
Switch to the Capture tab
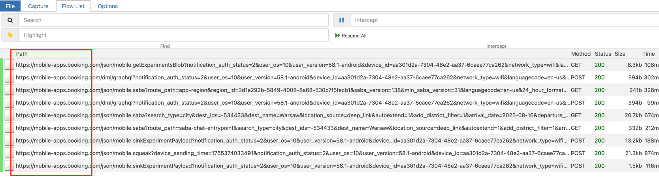(38, 6)
